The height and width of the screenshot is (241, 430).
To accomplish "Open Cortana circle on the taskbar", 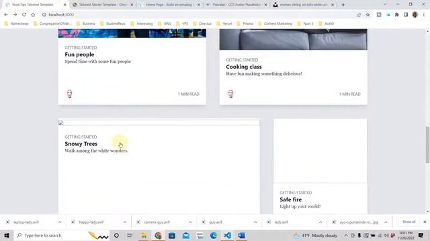I will 116,235.
